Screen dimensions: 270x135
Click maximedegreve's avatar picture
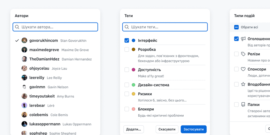tap(24, 50)
